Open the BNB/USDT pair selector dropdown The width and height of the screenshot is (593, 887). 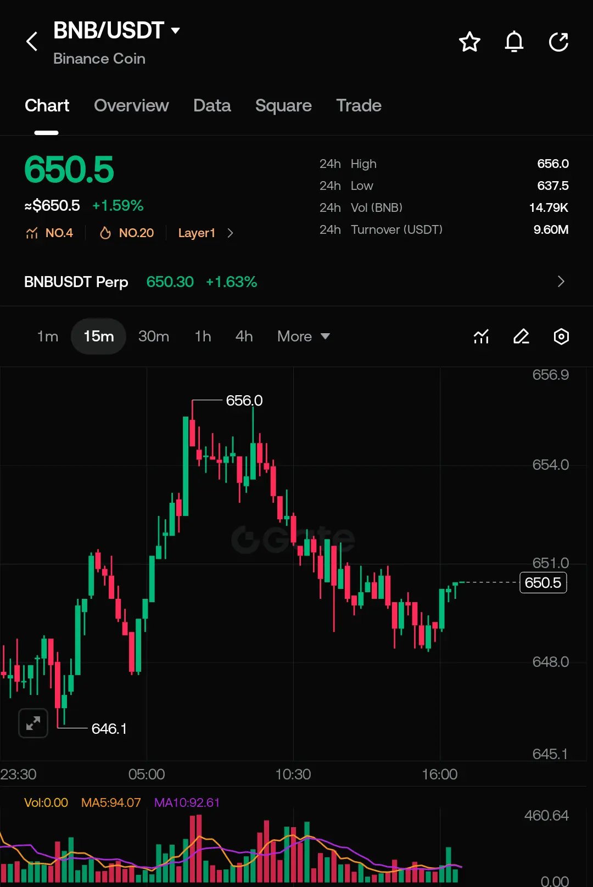[176, 31]
